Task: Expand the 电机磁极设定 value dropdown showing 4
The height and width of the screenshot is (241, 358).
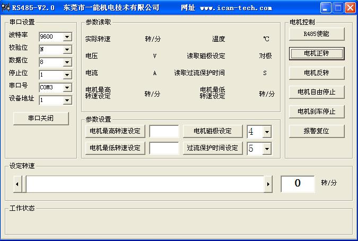Action: click(267, 132)
